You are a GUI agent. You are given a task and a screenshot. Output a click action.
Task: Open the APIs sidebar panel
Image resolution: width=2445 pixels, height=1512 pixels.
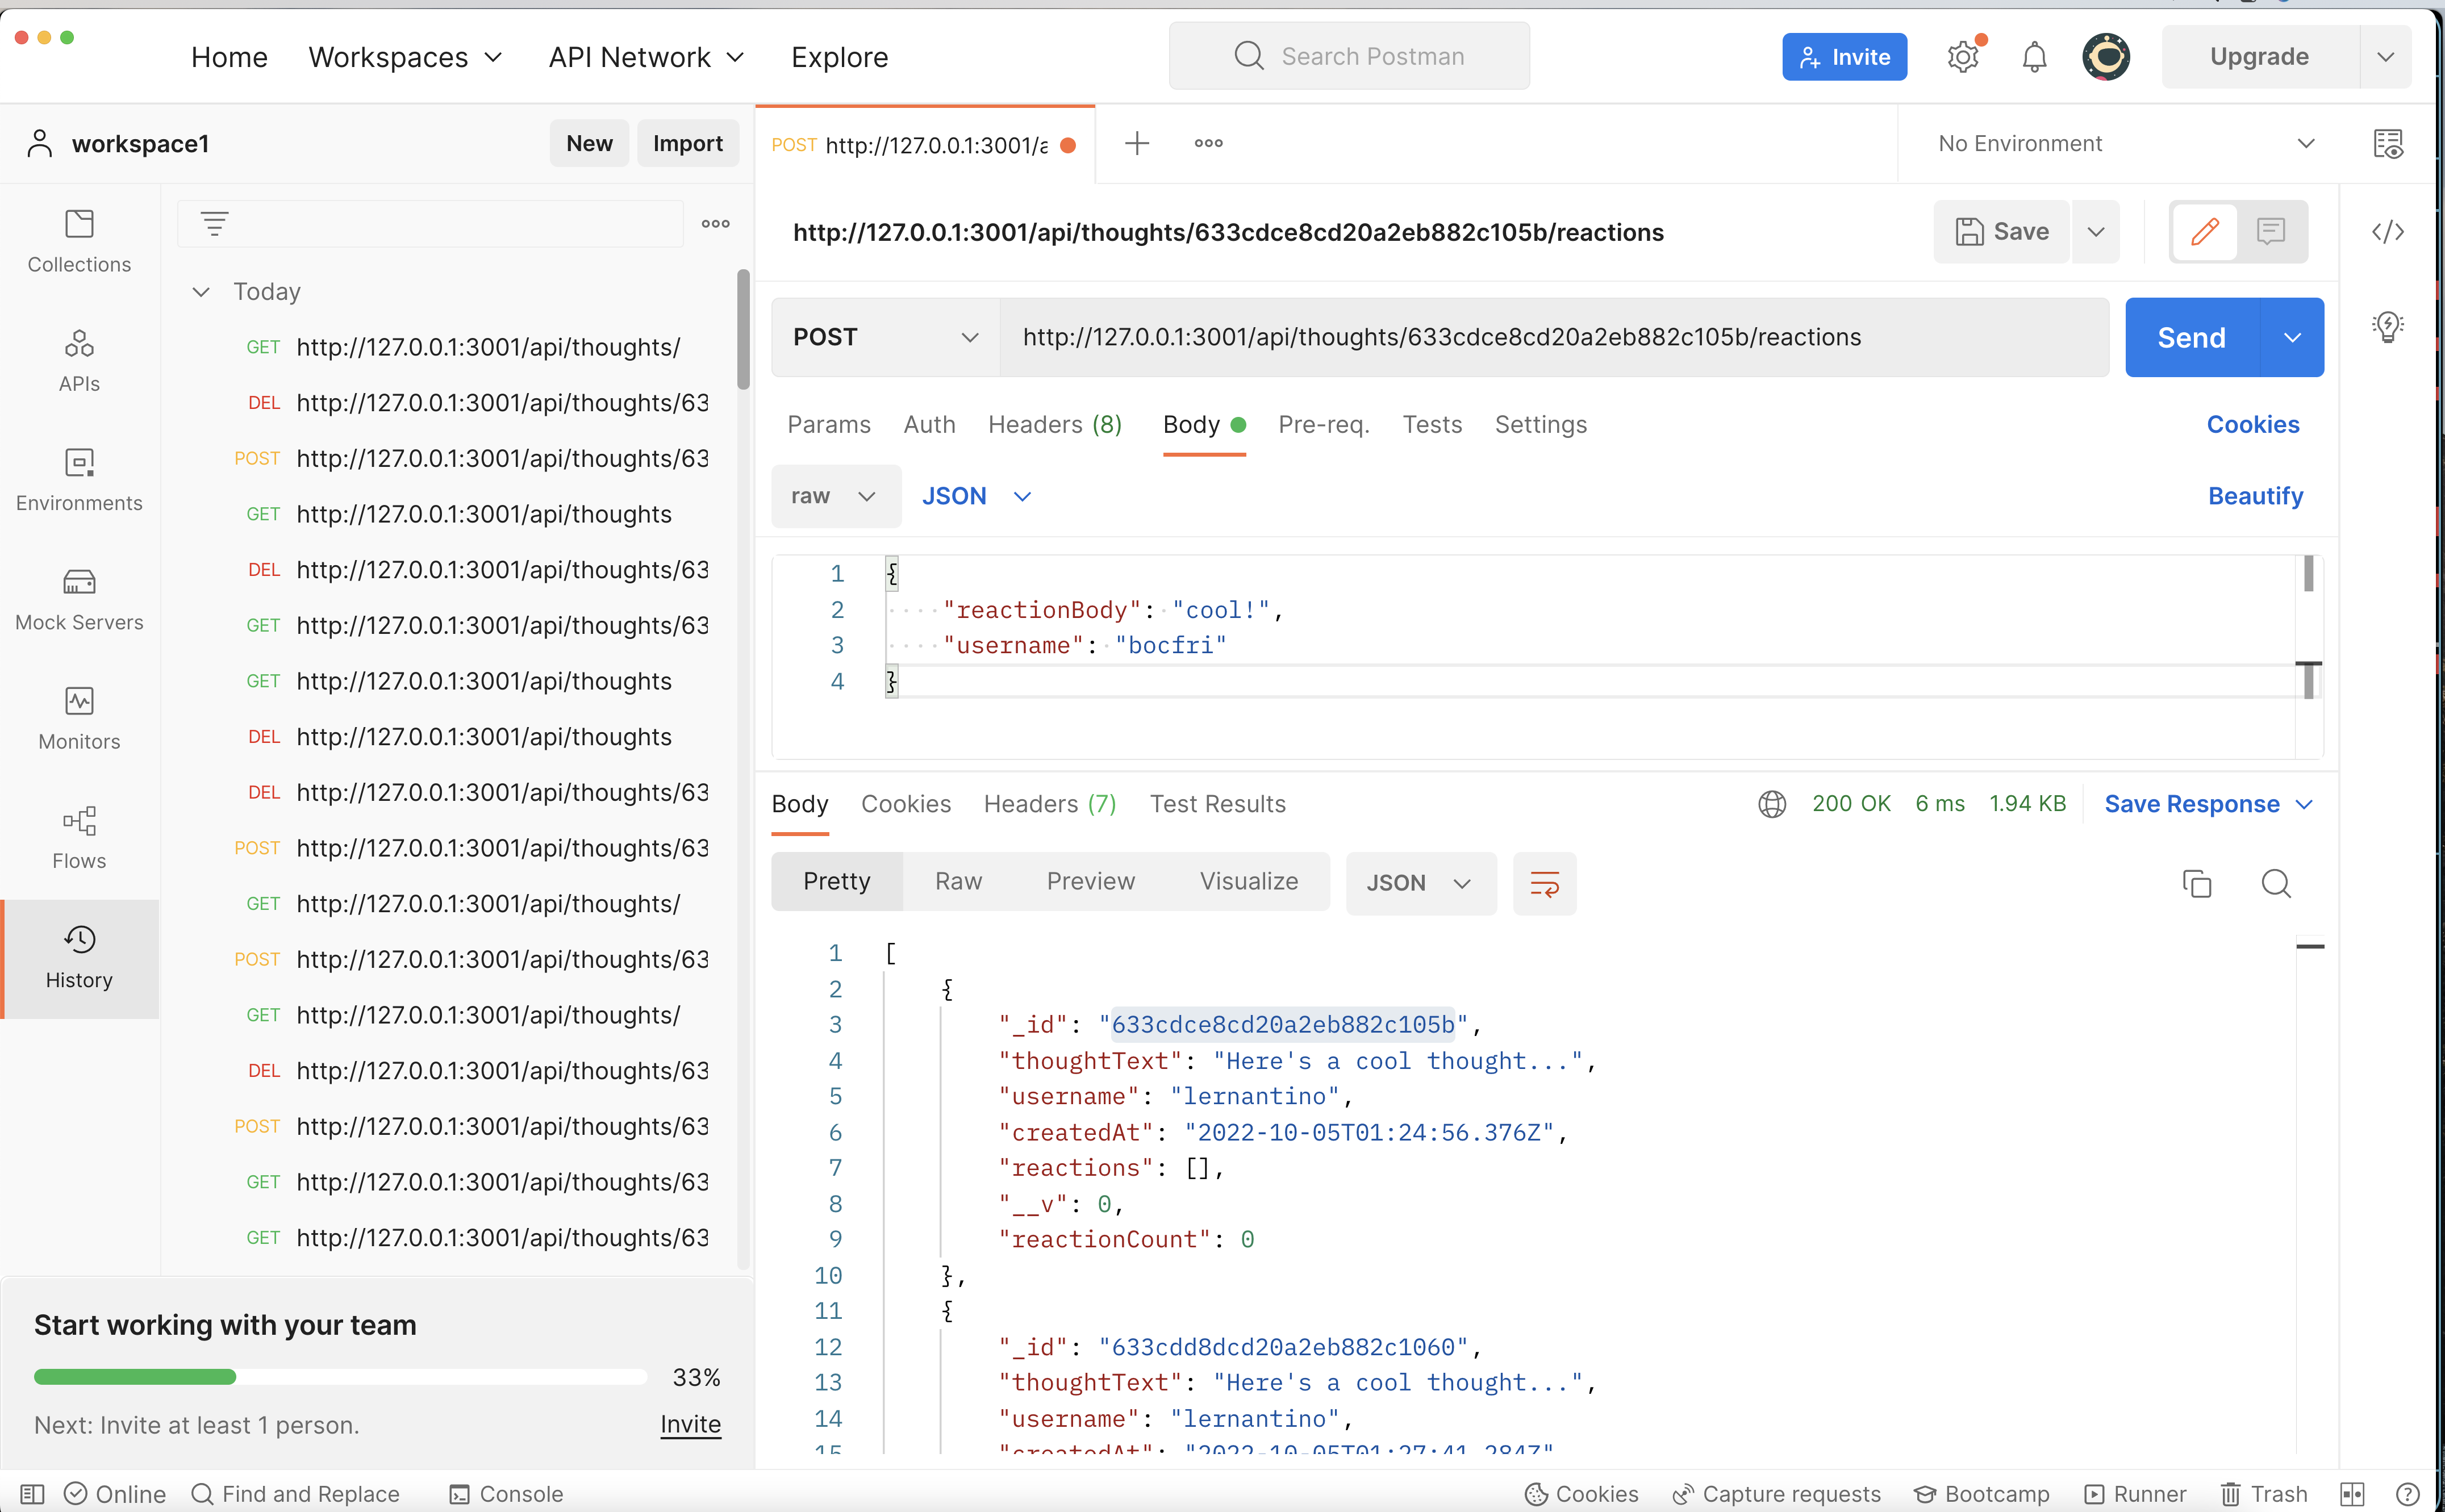click(79, 361)
